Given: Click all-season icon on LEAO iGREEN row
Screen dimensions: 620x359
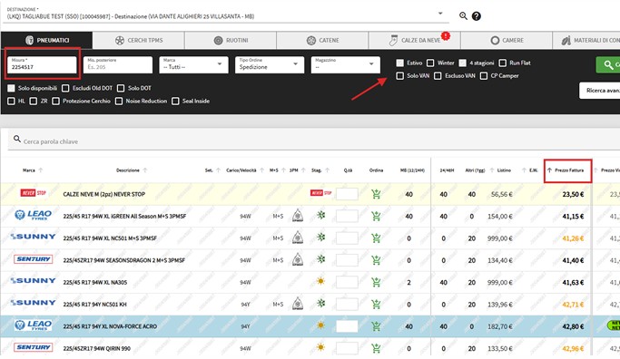Looking at the screenshot, I should 321,215.
